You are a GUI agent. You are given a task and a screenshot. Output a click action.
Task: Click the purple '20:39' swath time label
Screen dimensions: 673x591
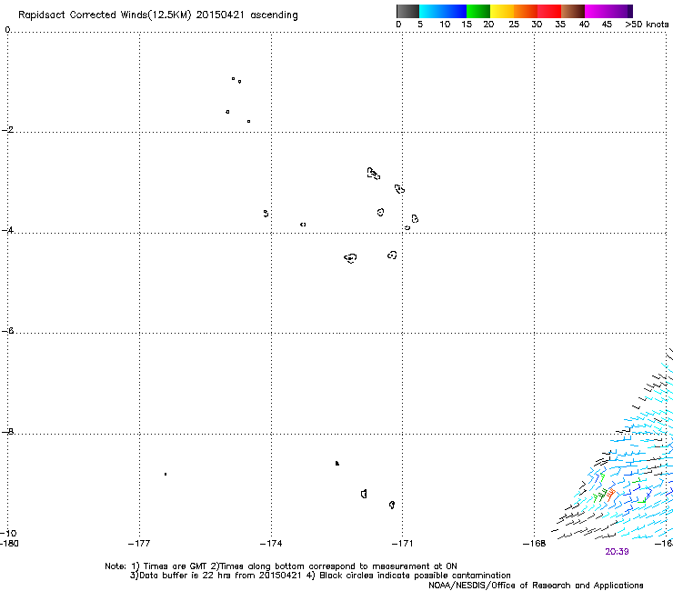[617, 552]
